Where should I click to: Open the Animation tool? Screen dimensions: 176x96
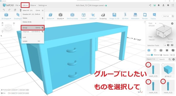tap(135, 16)
